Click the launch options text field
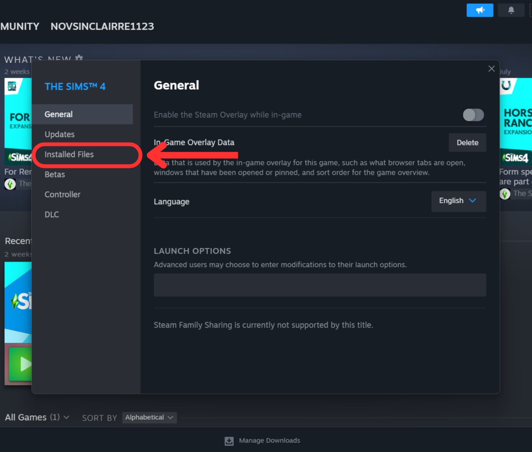Viewport: 532px width, 452px height. [x=319, y=285]
